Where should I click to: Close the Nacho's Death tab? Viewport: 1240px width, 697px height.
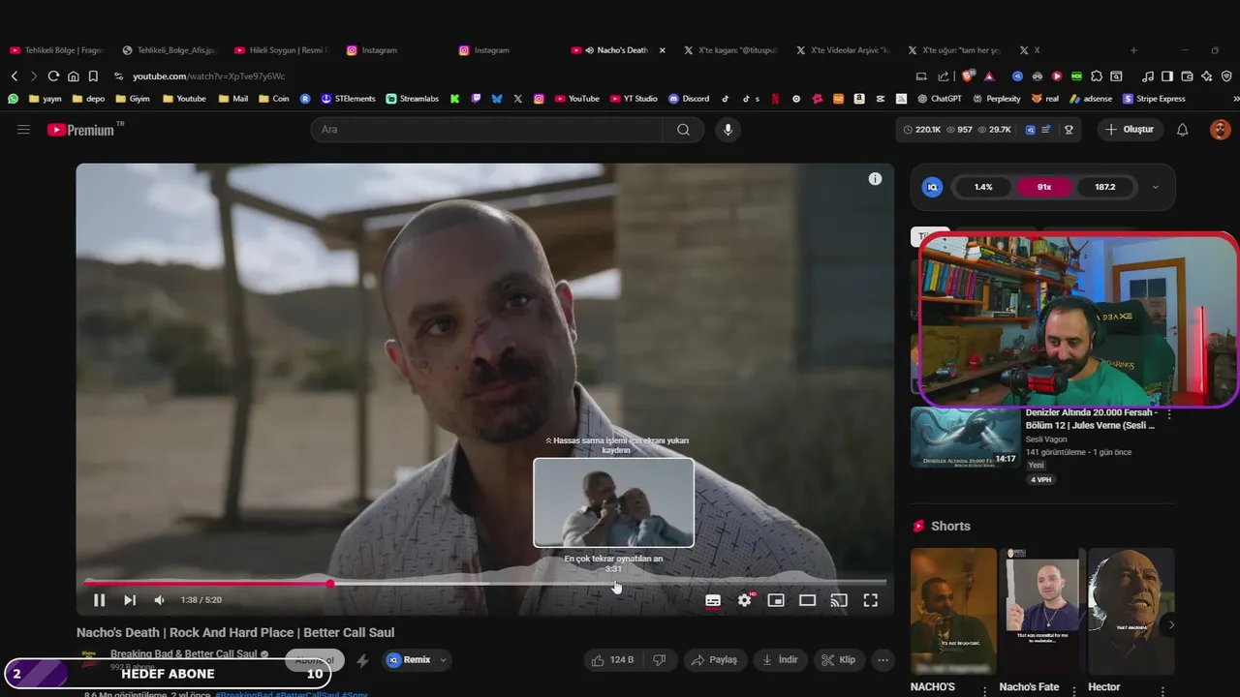pyautogui.click(x=663, y=50)
